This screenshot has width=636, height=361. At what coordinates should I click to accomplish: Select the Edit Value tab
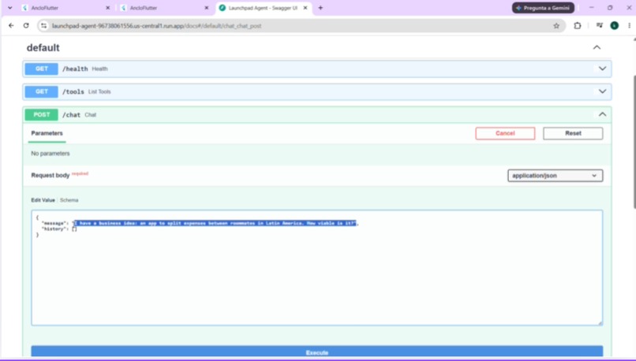tap(43, 200)
